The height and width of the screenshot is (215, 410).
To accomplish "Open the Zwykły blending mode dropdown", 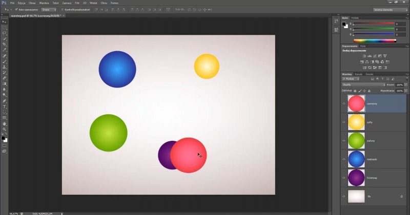I will [x=364, y=84].
